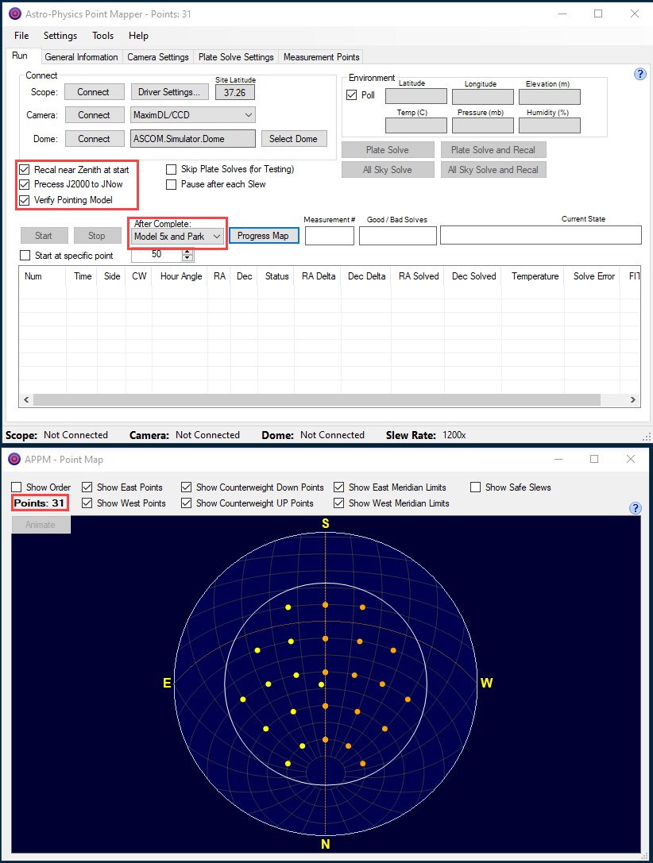Open the Settings menu

click(x=60, y=36)
